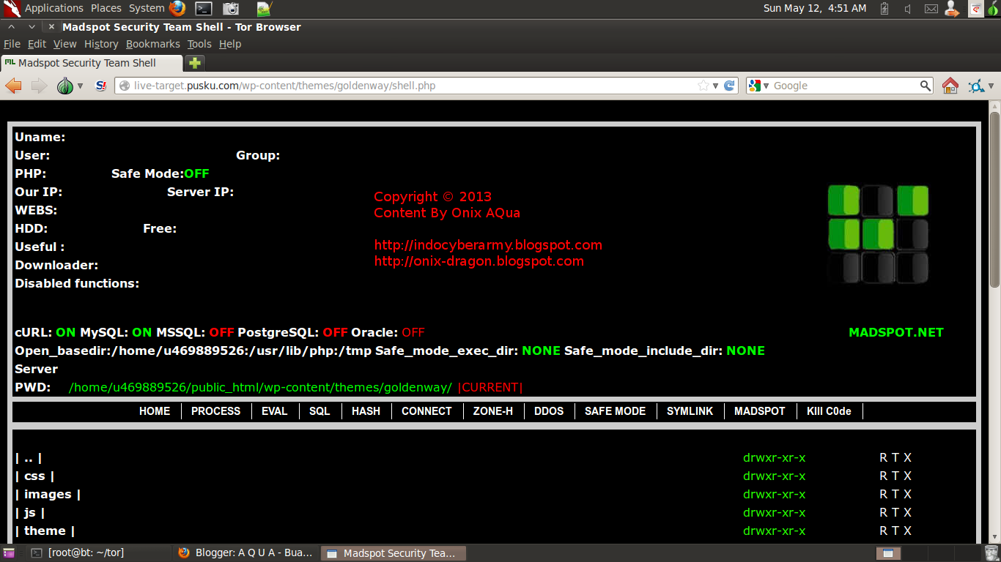Image resolution: width=1001 pixels, height=562 pixels.
Task: Open the Torbutton onion icon
Action: [64, 86]
